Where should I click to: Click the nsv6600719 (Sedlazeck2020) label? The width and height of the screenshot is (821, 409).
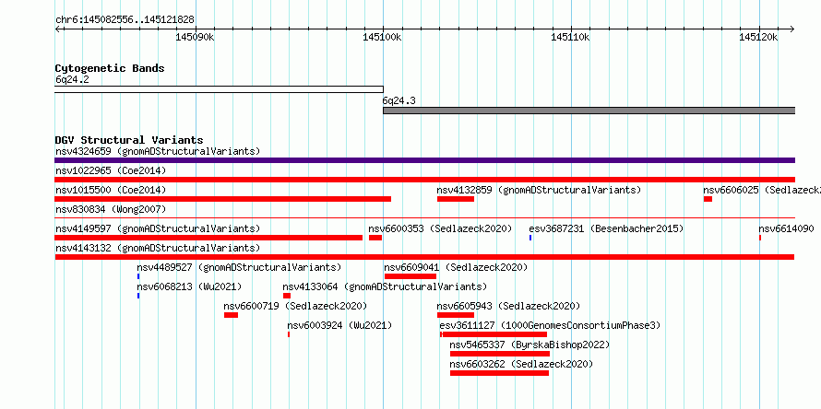tap(295, 307)
